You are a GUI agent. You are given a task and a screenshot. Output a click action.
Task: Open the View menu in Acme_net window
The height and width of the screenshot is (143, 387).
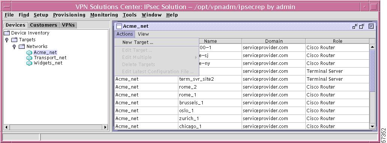[143, 34]
